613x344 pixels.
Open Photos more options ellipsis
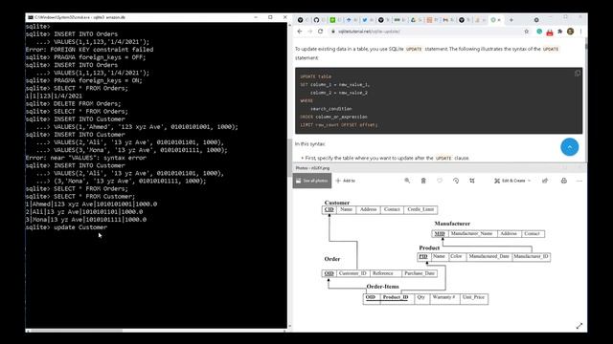(579, 181)
